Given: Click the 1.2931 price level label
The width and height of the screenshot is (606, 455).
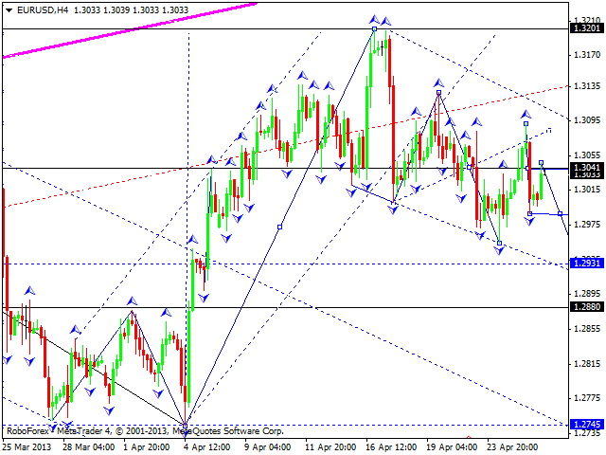Looking at the screenshot, I should (x=588, y=264).
